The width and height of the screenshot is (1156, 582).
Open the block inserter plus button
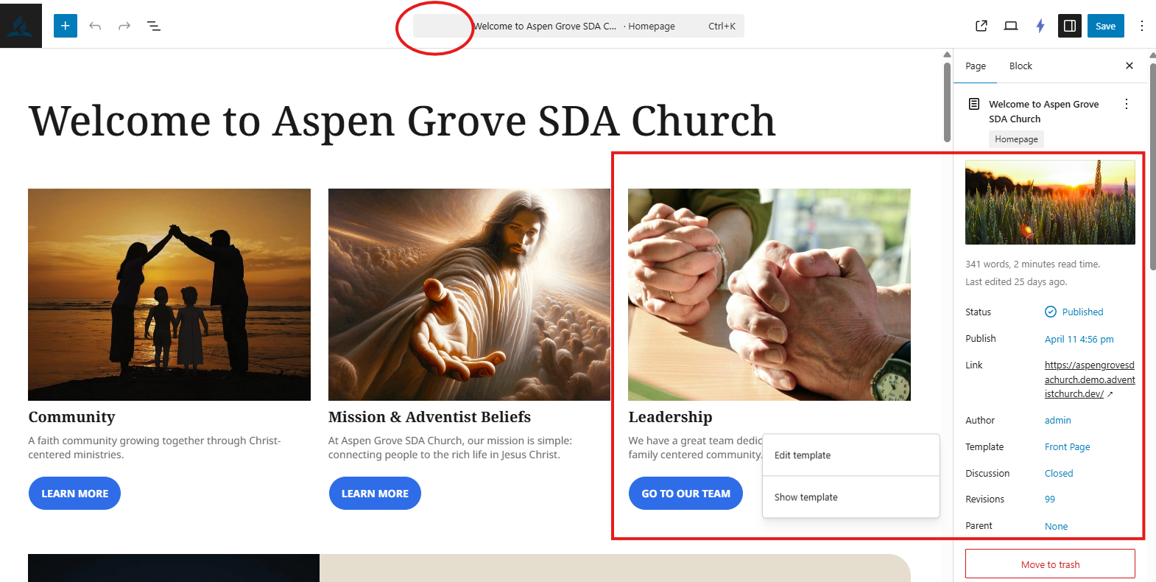point(66,26)
